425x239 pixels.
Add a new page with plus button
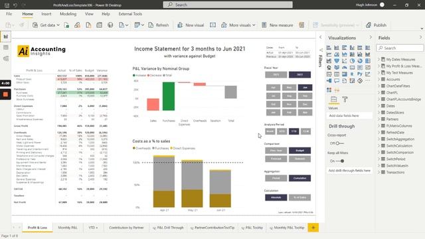[x=313, y=228]
